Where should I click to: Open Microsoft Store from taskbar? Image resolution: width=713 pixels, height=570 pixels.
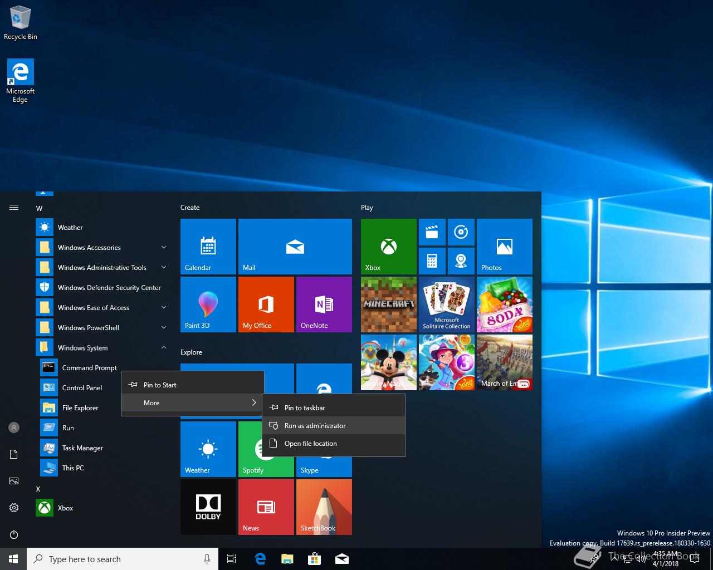315,559
